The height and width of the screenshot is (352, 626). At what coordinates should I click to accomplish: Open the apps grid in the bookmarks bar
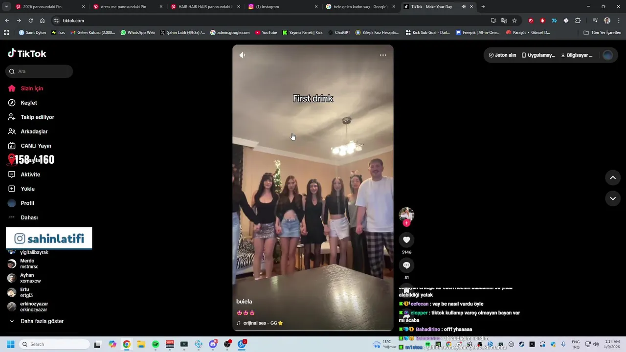pos(6,33)
